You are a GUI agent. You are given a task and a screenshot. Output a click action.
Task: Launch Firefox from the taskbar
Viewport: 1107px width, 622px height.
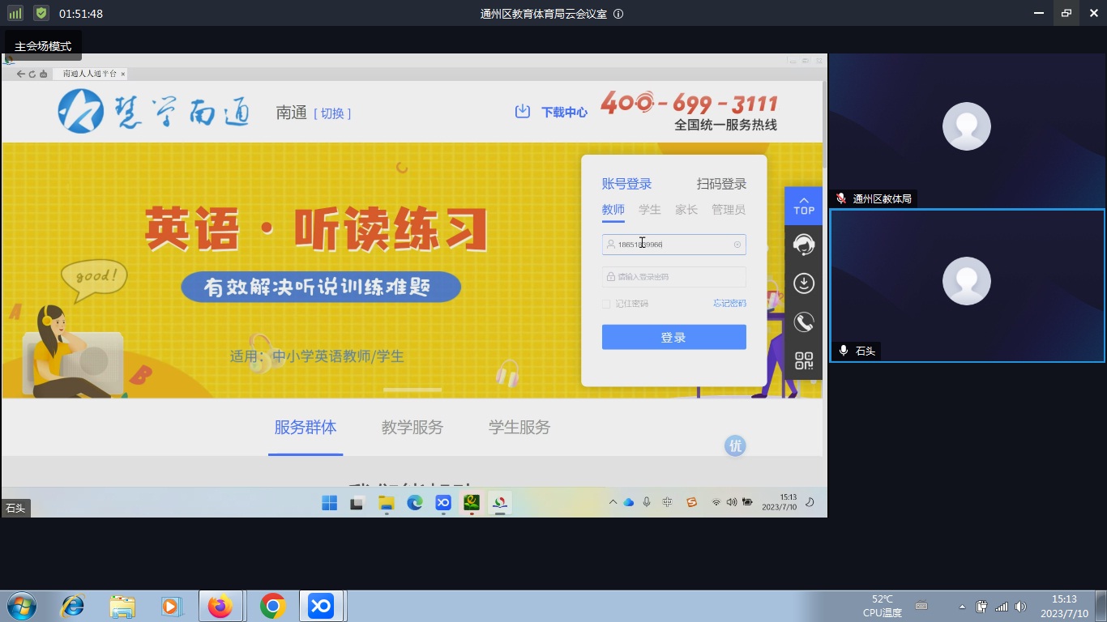pos(220,606)
